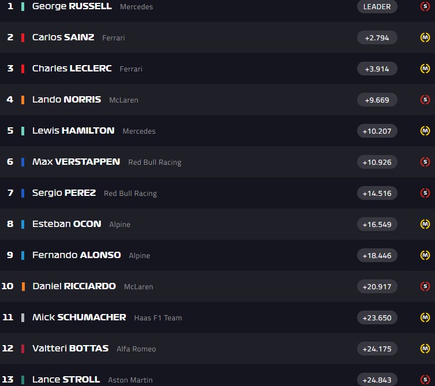
Task: Click the red Ferrari colour bar by Sainz
Action: click(x=22, y=37)
